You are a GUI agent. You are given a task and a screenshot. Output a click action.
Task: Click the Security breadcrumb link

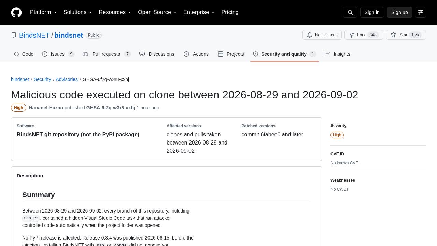pyautogui.click(x=42, y=79)
